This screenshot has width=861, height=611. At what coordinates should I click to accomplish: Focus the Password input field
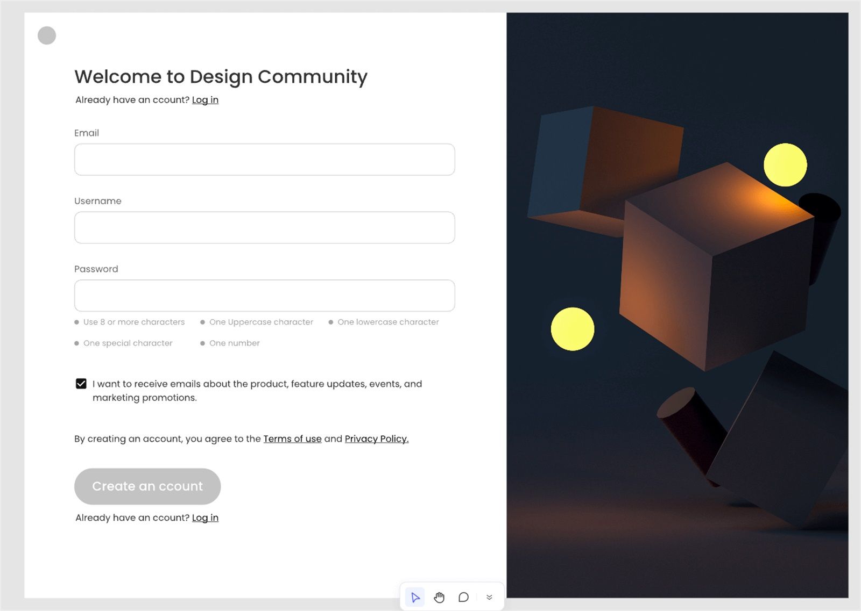pos(265,296)
